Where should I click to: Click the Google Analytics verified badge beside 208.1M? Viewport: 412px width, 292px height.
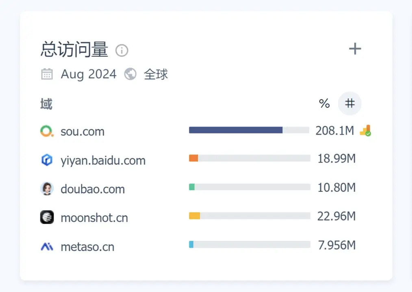pos(365,131)
